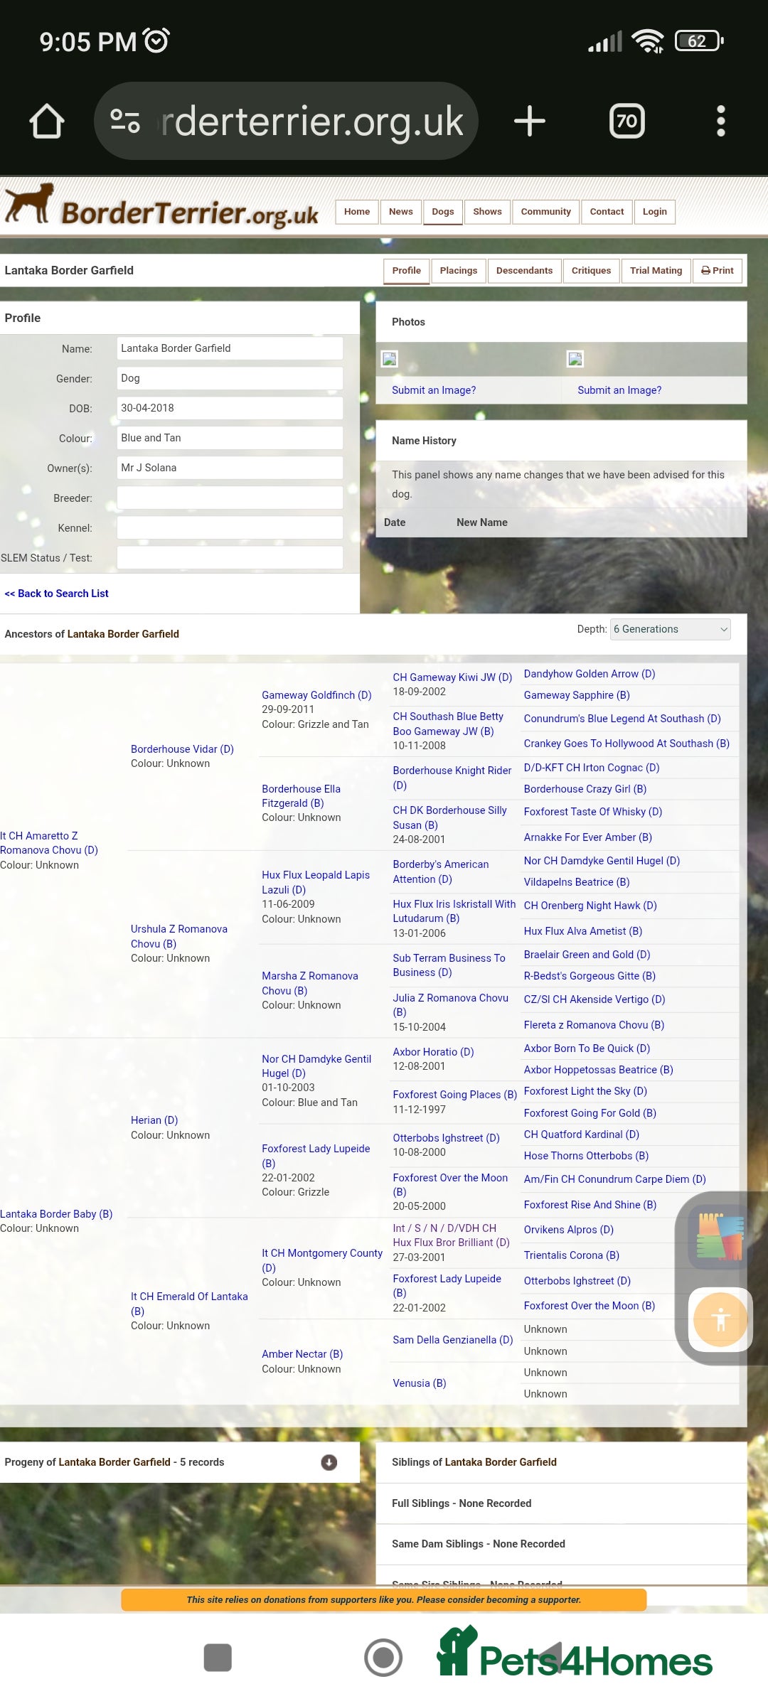Tap the browser home icon
This screenshot has width=768, height=1706.
[47, 122]
